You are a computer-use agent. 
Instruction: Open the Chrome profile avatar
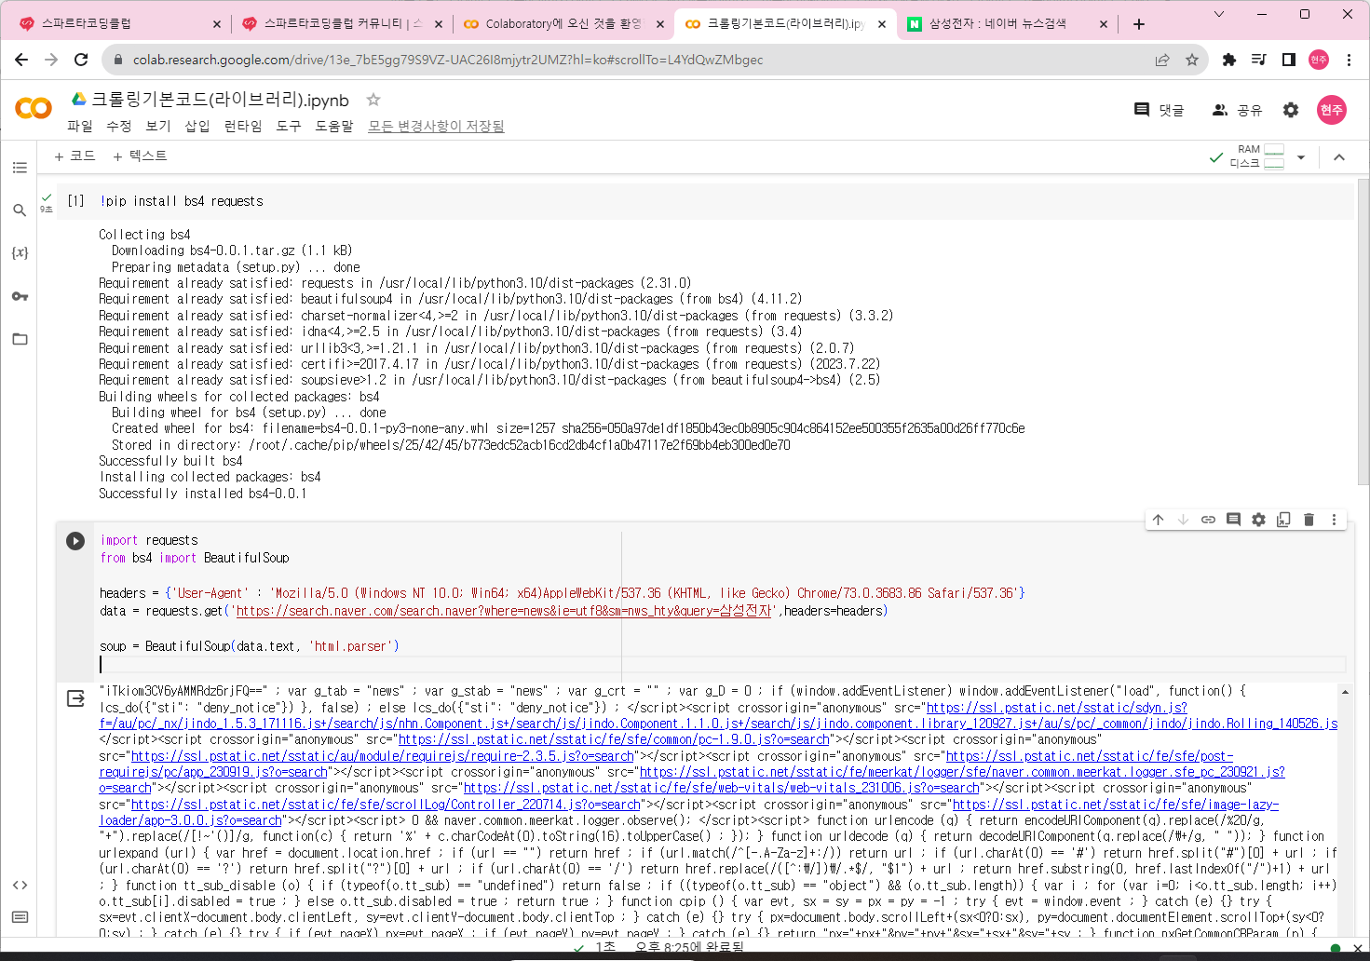1319,60
